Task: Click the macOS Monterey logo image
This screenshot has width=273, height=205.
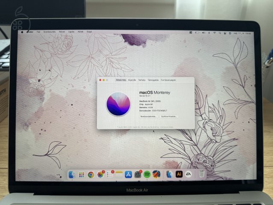Action: pos(118,104)
